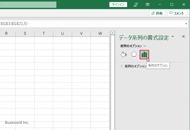Image resolution: width=190 pixels, height=130 pixels.
Task: Select the column T header
Action: pyautogui.click(x=44, y=34)
